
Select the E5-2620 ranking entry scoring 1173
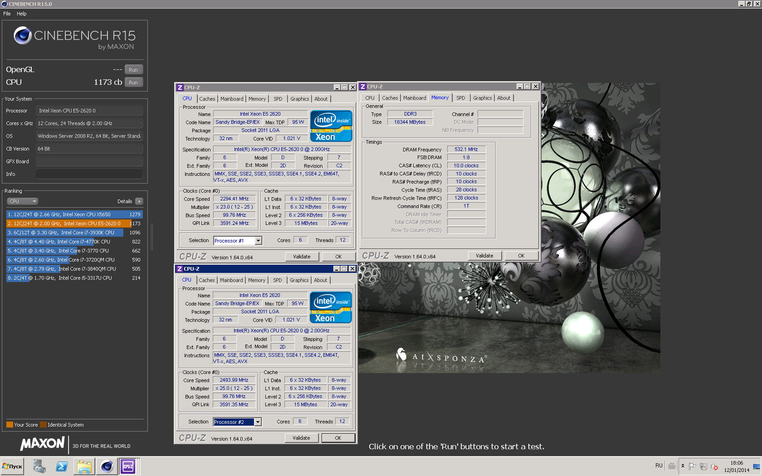(74, 223)
